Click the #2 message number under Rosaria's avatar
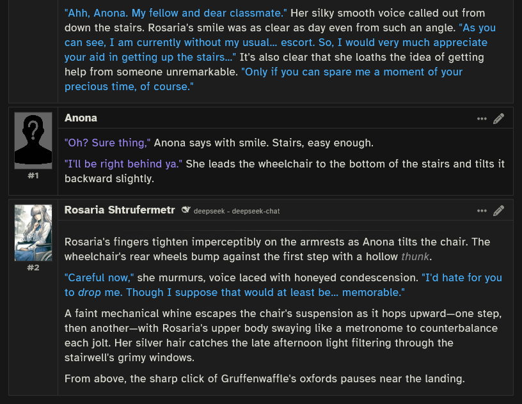 pos(33,268)
